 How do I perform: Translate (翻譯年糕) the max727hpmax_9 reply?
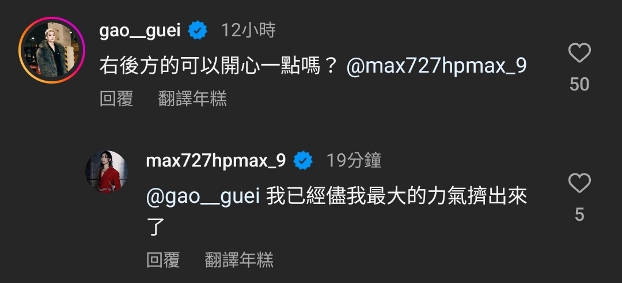(239, 260)
